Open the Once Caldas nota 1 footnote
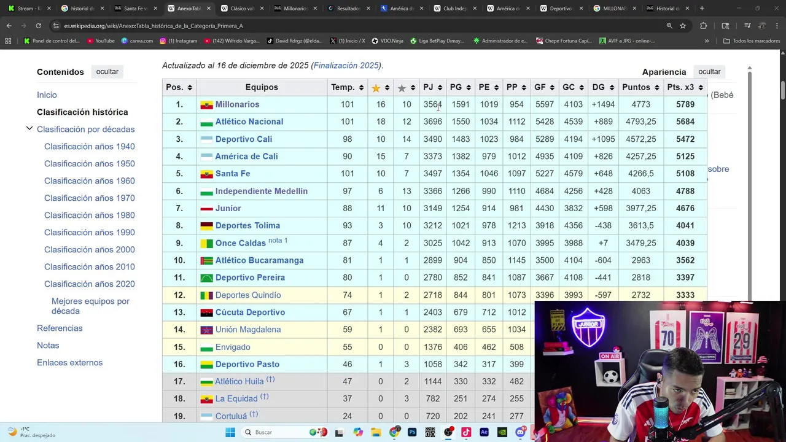786x442 pixels. 278,240
